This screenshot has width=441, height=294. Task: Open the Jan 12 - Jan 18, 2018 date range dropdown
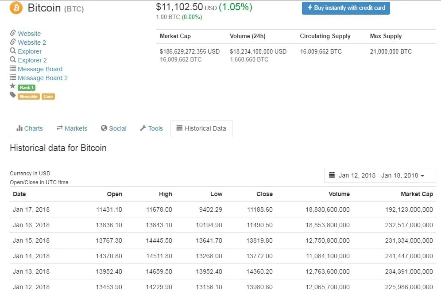point(380,175)
